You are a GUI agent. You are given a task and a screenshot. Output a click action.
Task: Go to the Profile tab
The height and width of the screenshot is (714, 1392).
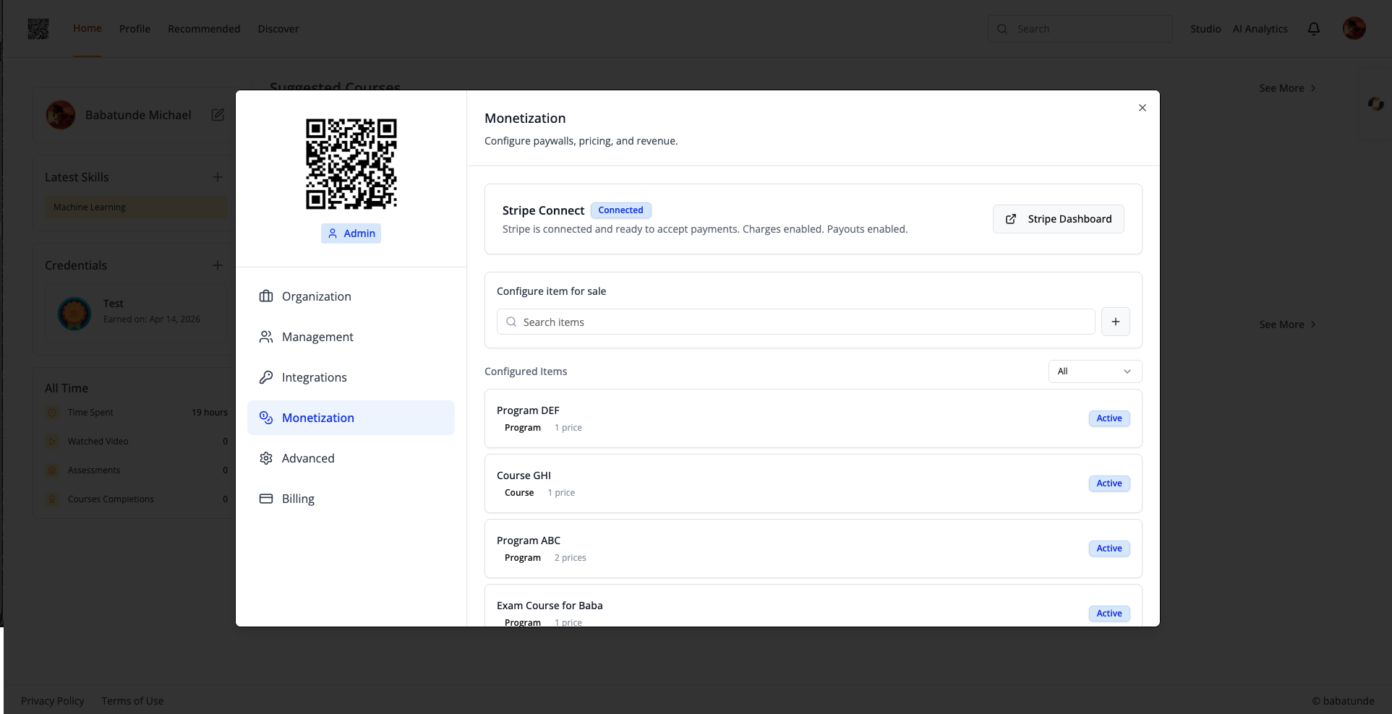click(x=134, y=29)
